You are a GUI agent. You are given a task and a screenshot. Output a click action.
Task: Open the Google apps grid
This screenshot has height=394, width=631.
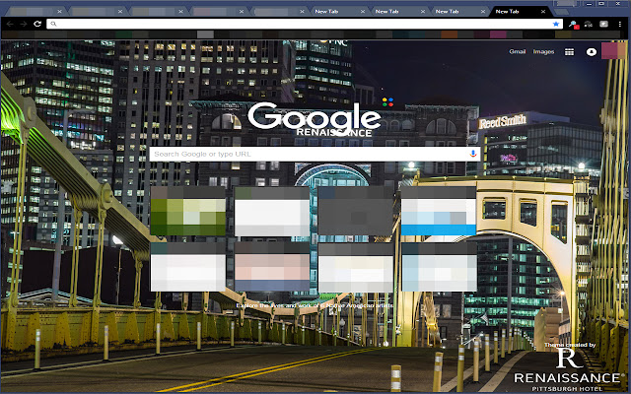coord(570,52)
